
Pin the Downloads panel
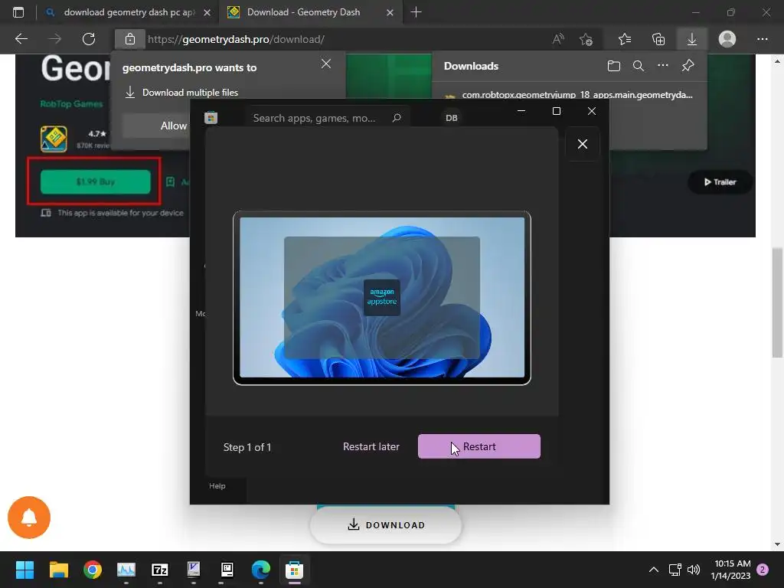[688, 66]
